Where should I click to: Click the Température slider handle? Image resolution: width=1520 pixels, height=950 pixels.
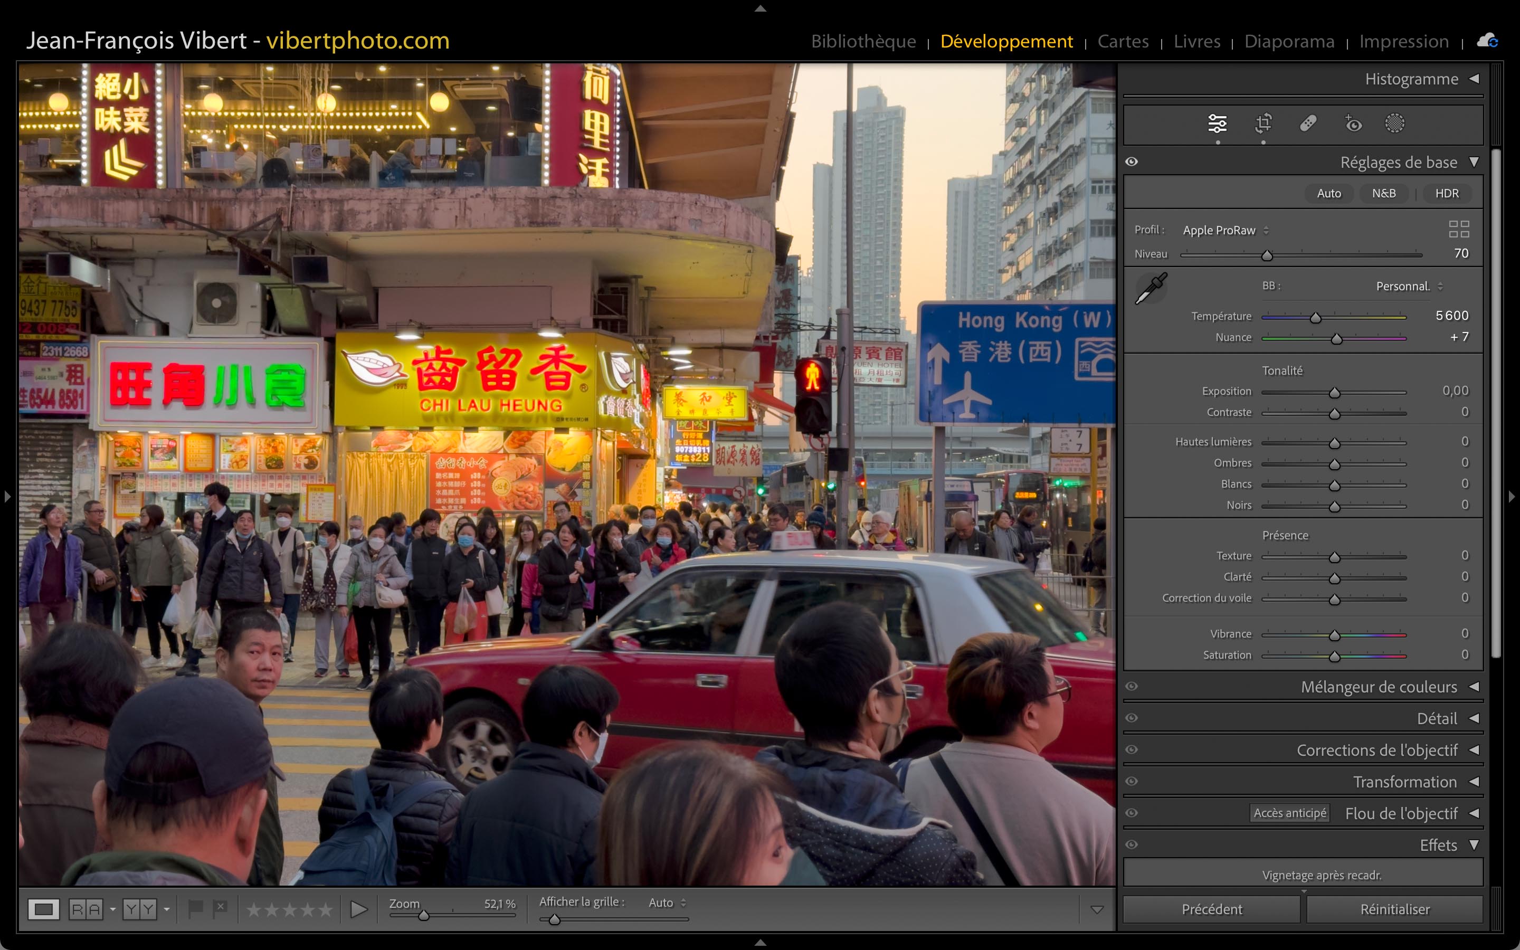1315,318
